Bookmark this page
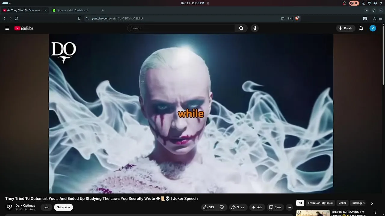 point(79,18)
